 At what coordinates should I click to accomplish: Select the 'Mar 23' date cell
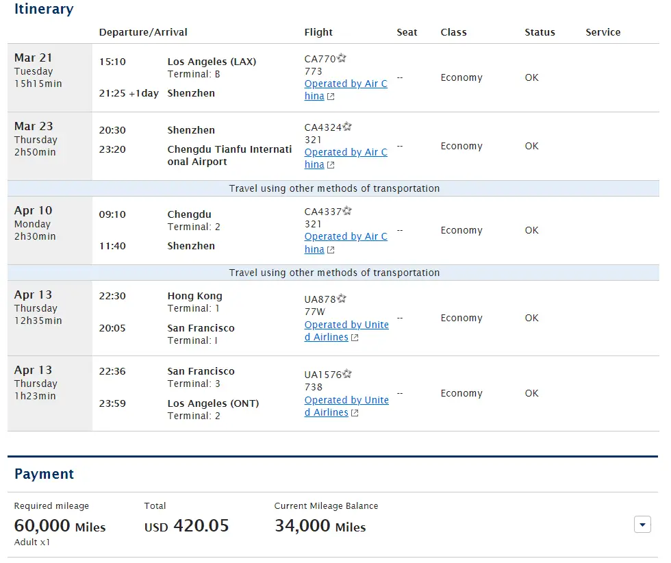click(x=49, y=146)
